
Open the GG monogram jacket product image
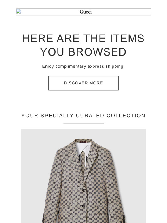point(83,176)
